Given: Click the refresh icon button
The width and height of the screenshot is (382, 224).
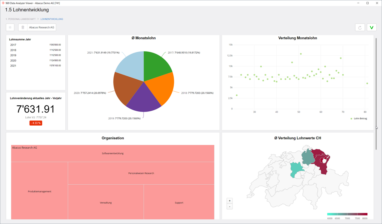Looking at the screenshot, I should (360, 27).
